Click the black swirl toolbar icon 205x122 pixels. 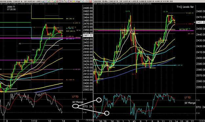pos(79,1)
